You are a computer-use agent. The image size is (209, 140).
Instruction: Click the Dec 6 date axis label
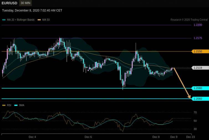(88, 137)
